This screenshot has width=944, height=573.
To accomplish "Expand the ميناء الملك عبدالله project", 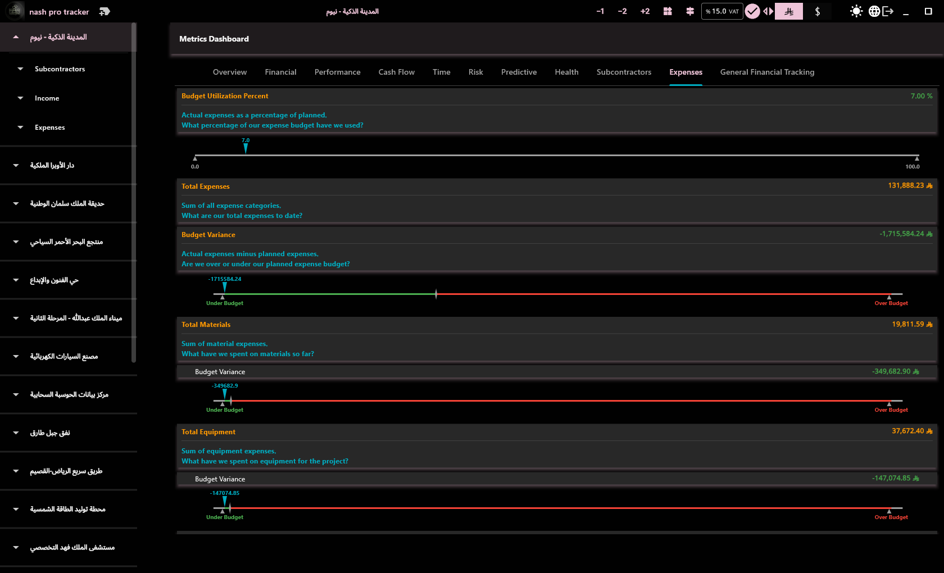I will (16, 319).
